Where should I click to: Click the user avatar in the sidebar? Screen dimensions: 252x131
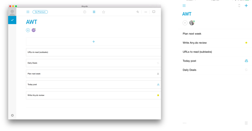[x=12, y=12]
